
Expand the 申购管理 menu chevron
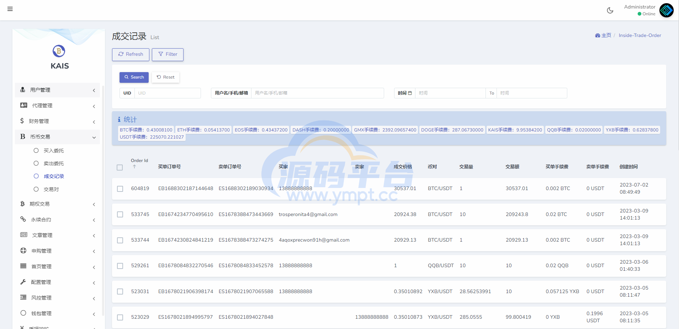[x=94, y=251]
